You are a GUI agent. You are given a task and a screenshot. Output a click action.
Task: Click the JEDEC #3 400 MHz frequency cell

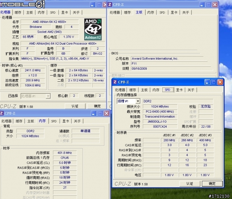(205, 140)
